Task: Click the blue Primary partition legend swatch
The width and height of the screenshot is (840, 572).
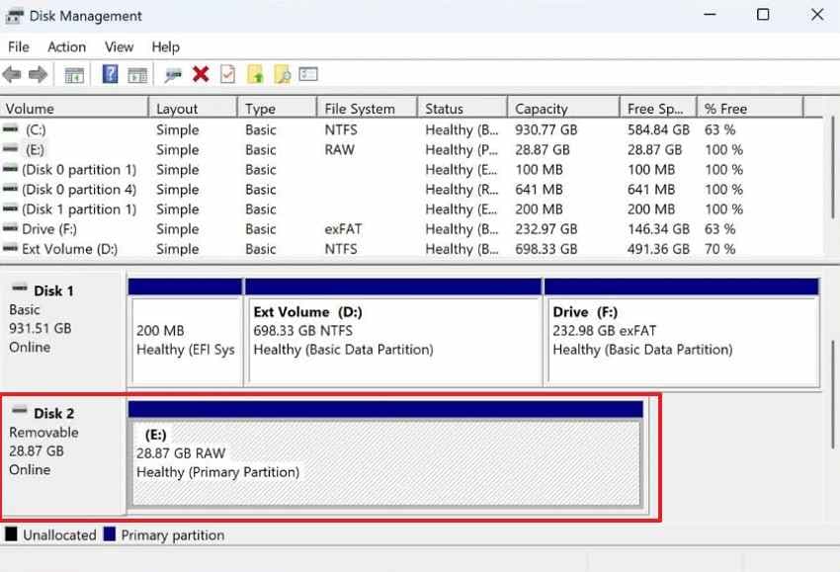Action: click(110, 534)
